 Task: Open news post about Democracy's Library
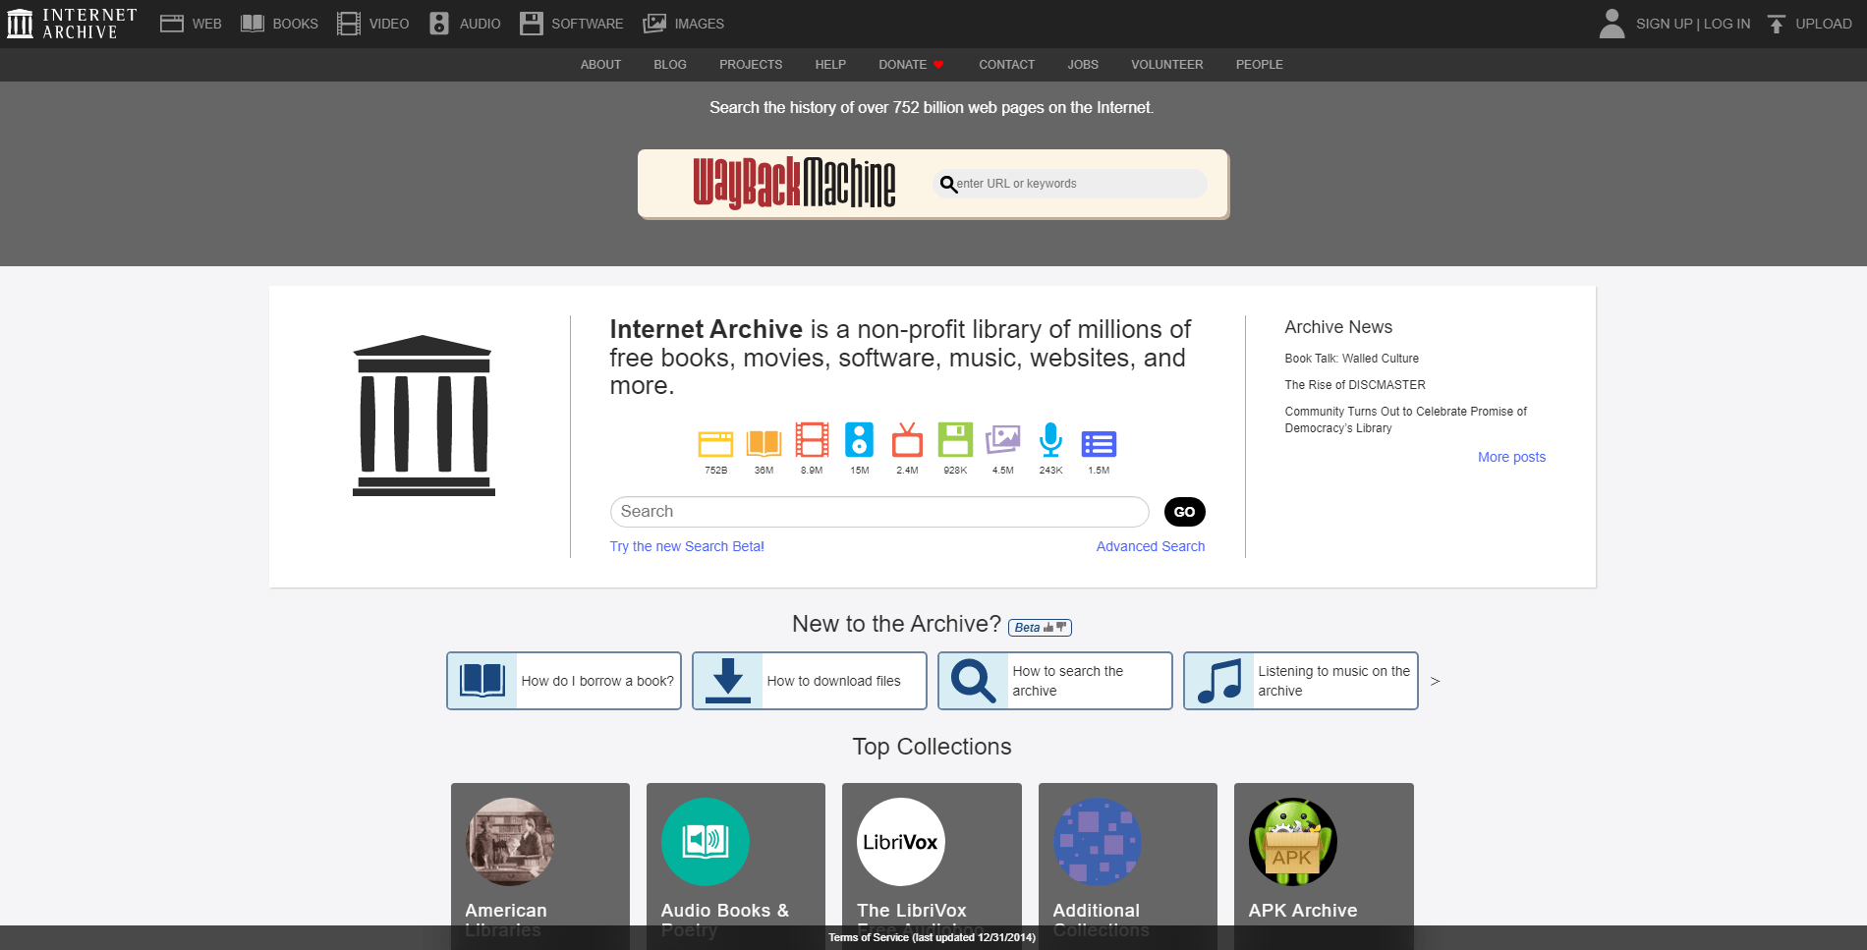tap(1405, 419)
